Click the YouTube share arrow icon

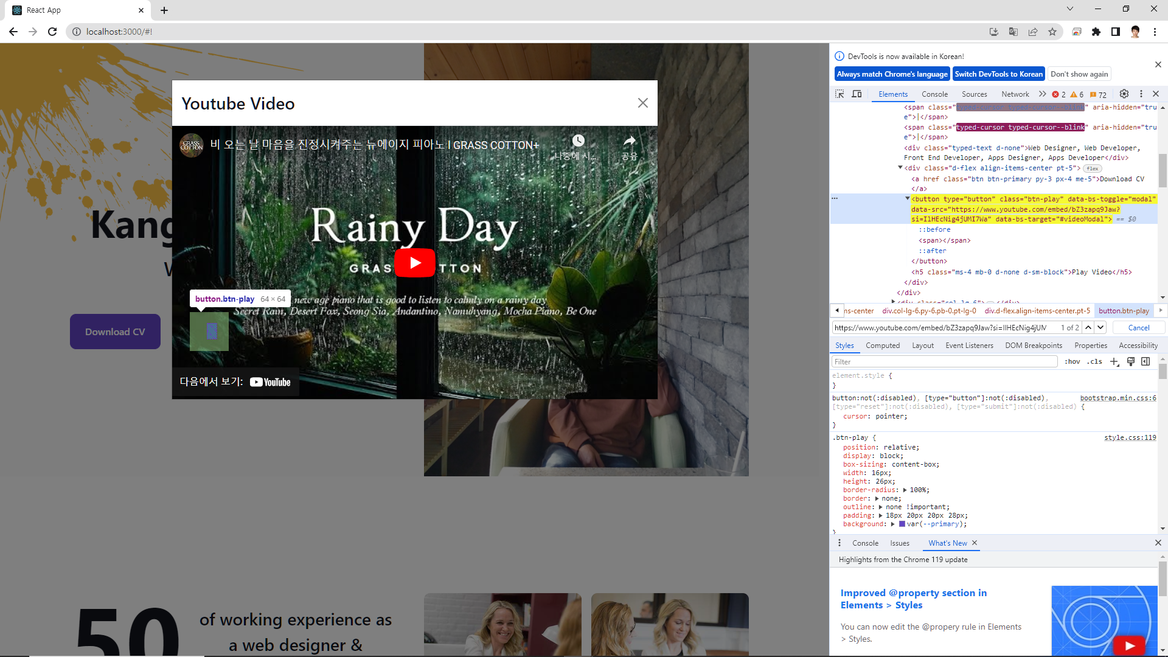click(629, 141)
